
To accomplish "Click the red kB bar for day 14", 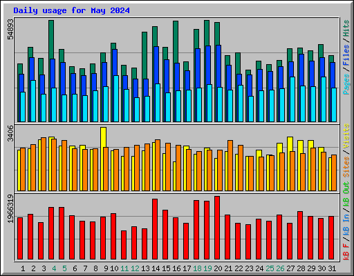I will click(x=155, y=229).
